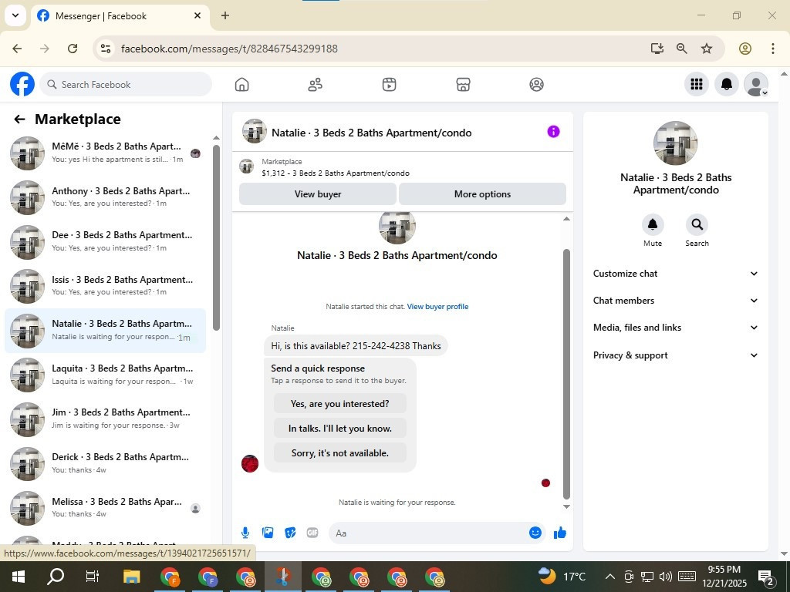Open the account profile avatar menu
Screen dimensions: 790x592
pyautogui.click(x=756, y=84)
